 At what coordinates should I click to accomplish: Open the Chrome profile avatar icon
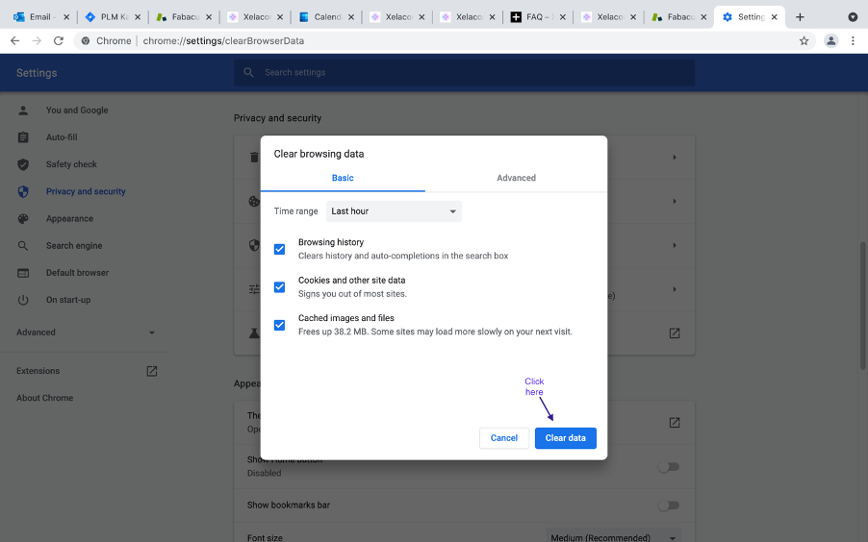click(830, 40)
